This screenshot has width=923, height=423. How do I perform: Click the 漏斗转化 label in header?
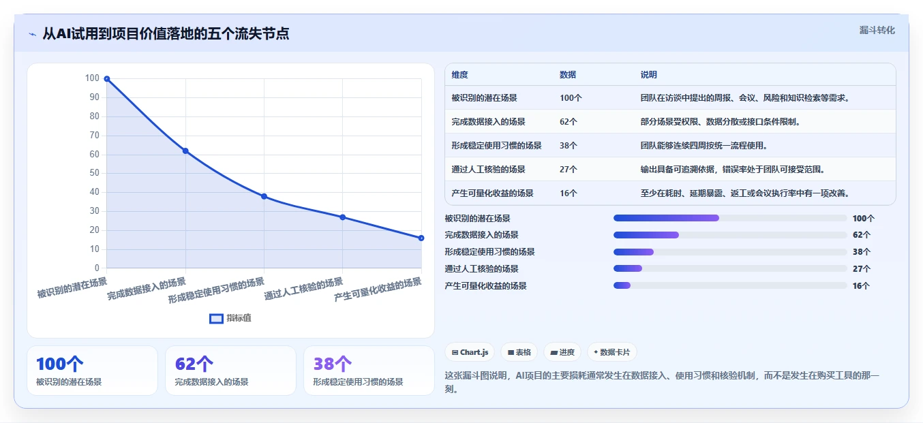pos(877,30)
